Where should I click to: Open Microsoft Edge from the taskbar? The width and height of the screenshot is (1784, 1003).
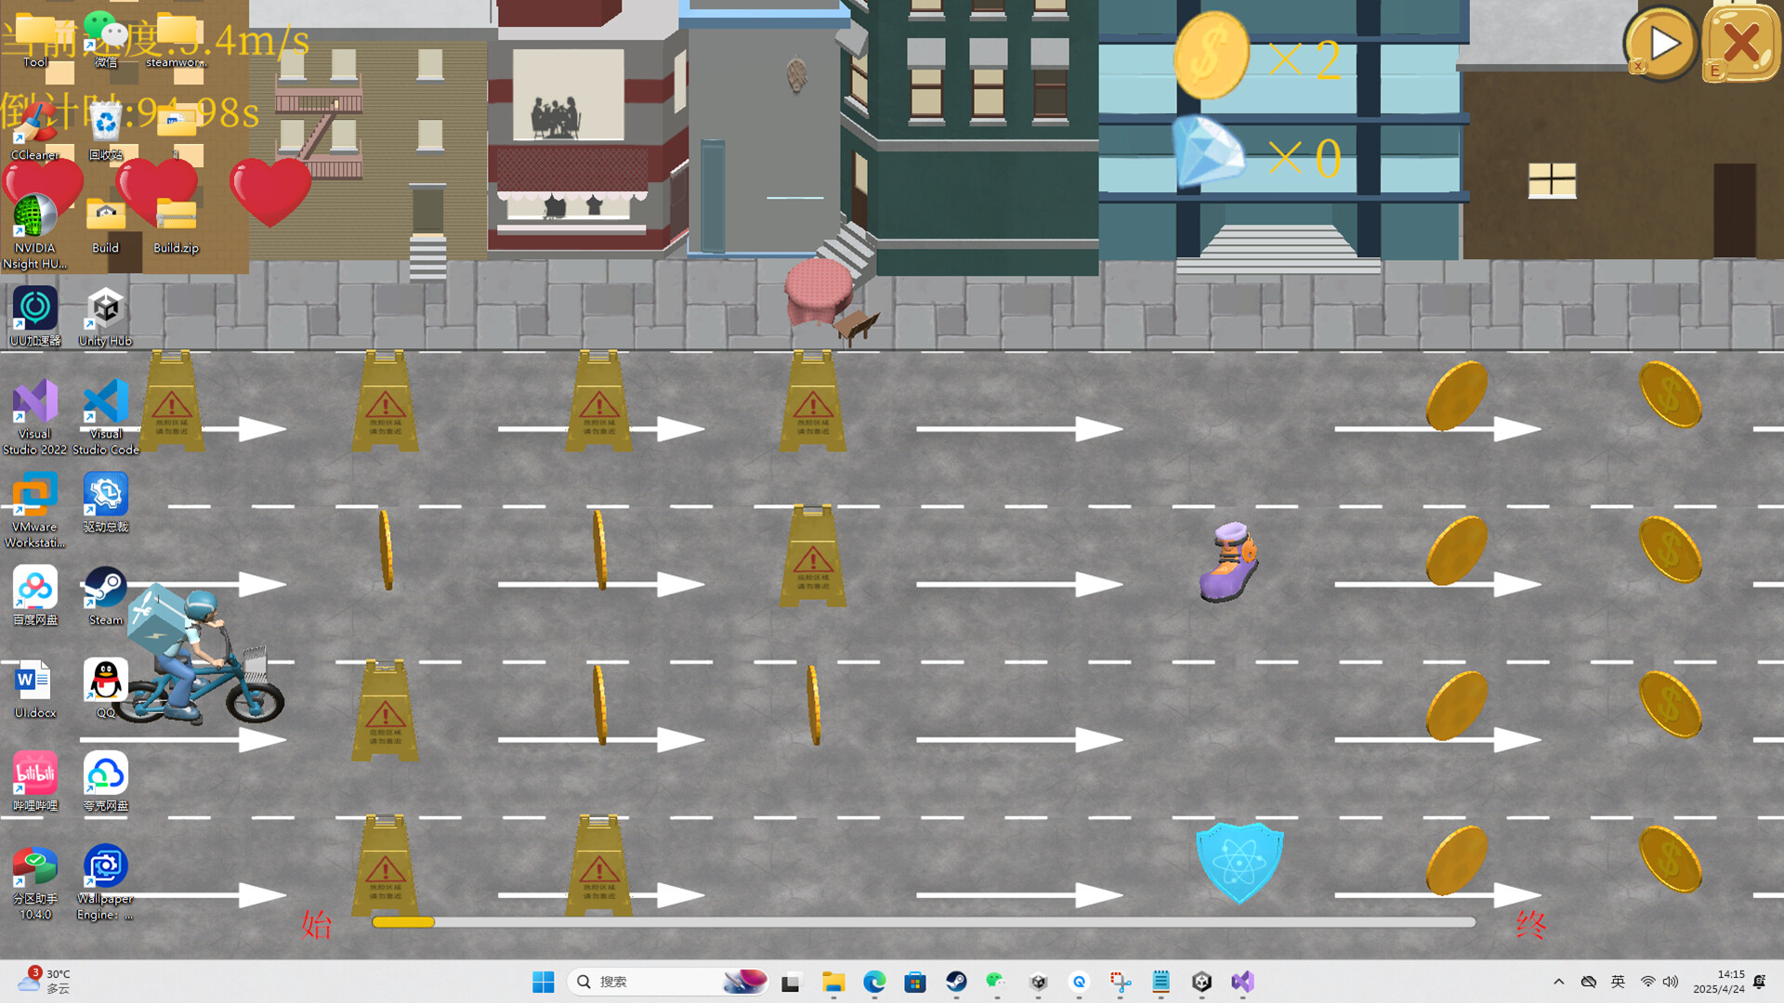(873, 981)
